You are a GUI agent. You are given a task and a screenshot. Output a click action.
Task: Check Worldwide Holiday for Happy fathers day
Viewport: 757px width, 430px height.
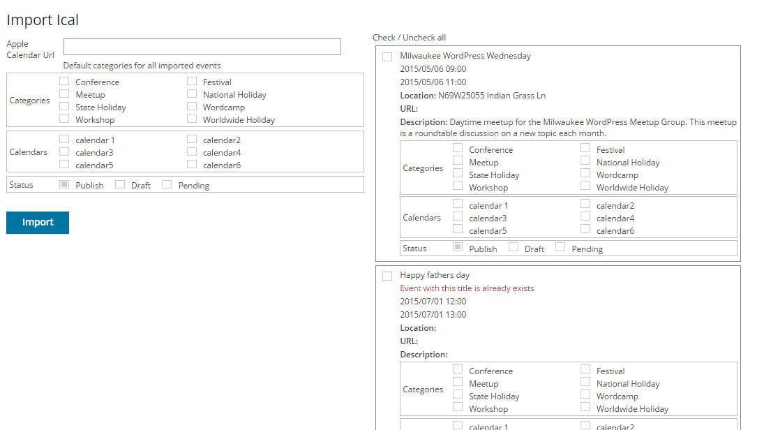click(585, 407)
